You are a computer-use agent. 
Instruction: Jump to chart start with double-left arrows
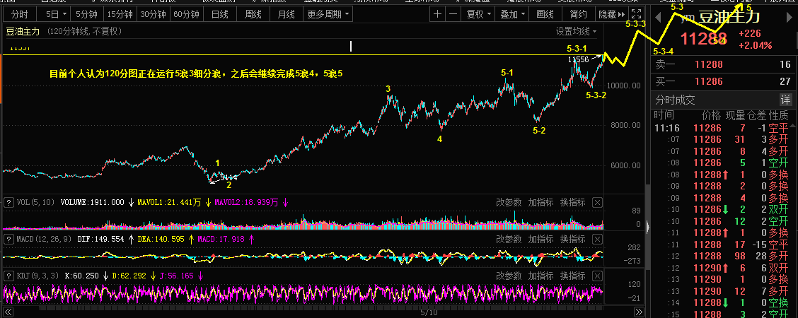[8, 312]
